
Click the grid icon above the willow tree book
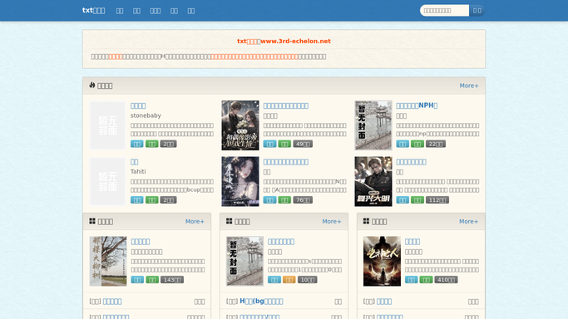tap(92, 221)
